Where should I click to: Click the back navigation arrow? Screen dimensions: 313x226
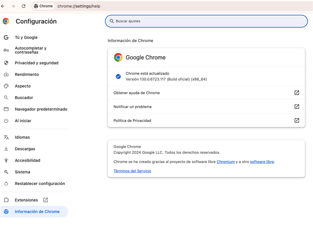click(4, 6)
